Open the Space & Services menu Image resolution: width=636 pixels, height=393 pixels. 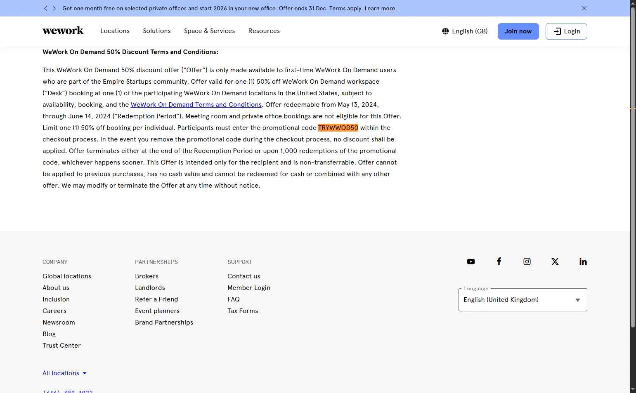click(209, 31)
